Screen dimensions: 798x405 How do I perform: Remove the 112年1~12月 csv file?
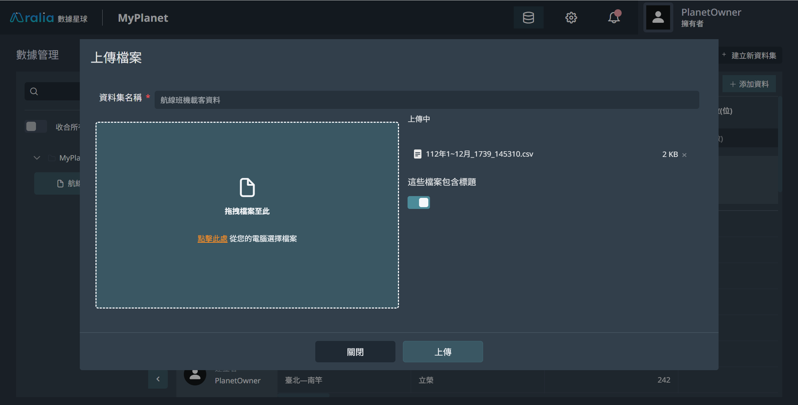[684, 155]
